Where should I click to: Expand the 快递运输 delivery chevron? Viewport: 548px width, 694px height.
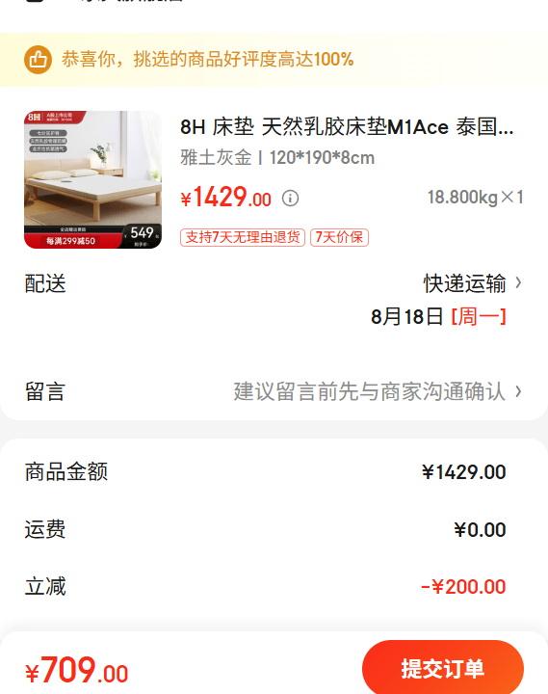coord(518,282)
